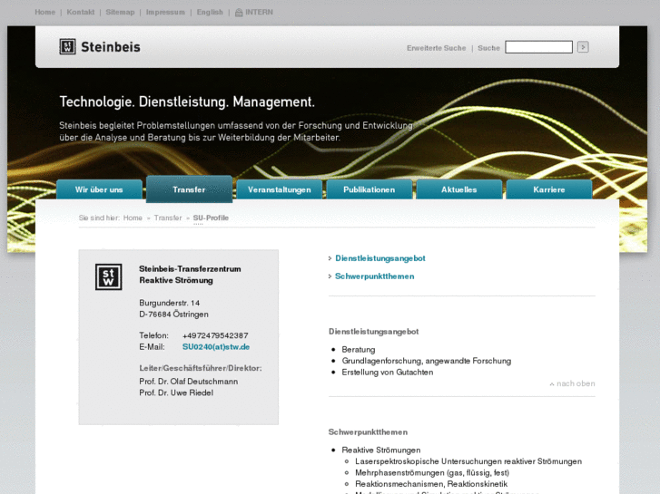Click the Dienstleistungsangebot section heading
The height and width of the screenshot is (494, 660).
coord(373,331)
